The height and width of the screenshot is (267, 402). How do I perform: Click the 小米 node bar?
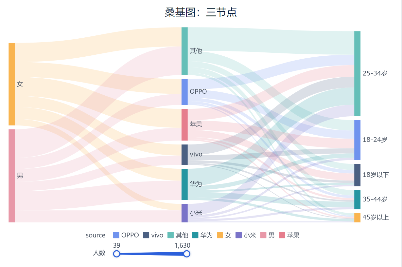pos(184,213)
